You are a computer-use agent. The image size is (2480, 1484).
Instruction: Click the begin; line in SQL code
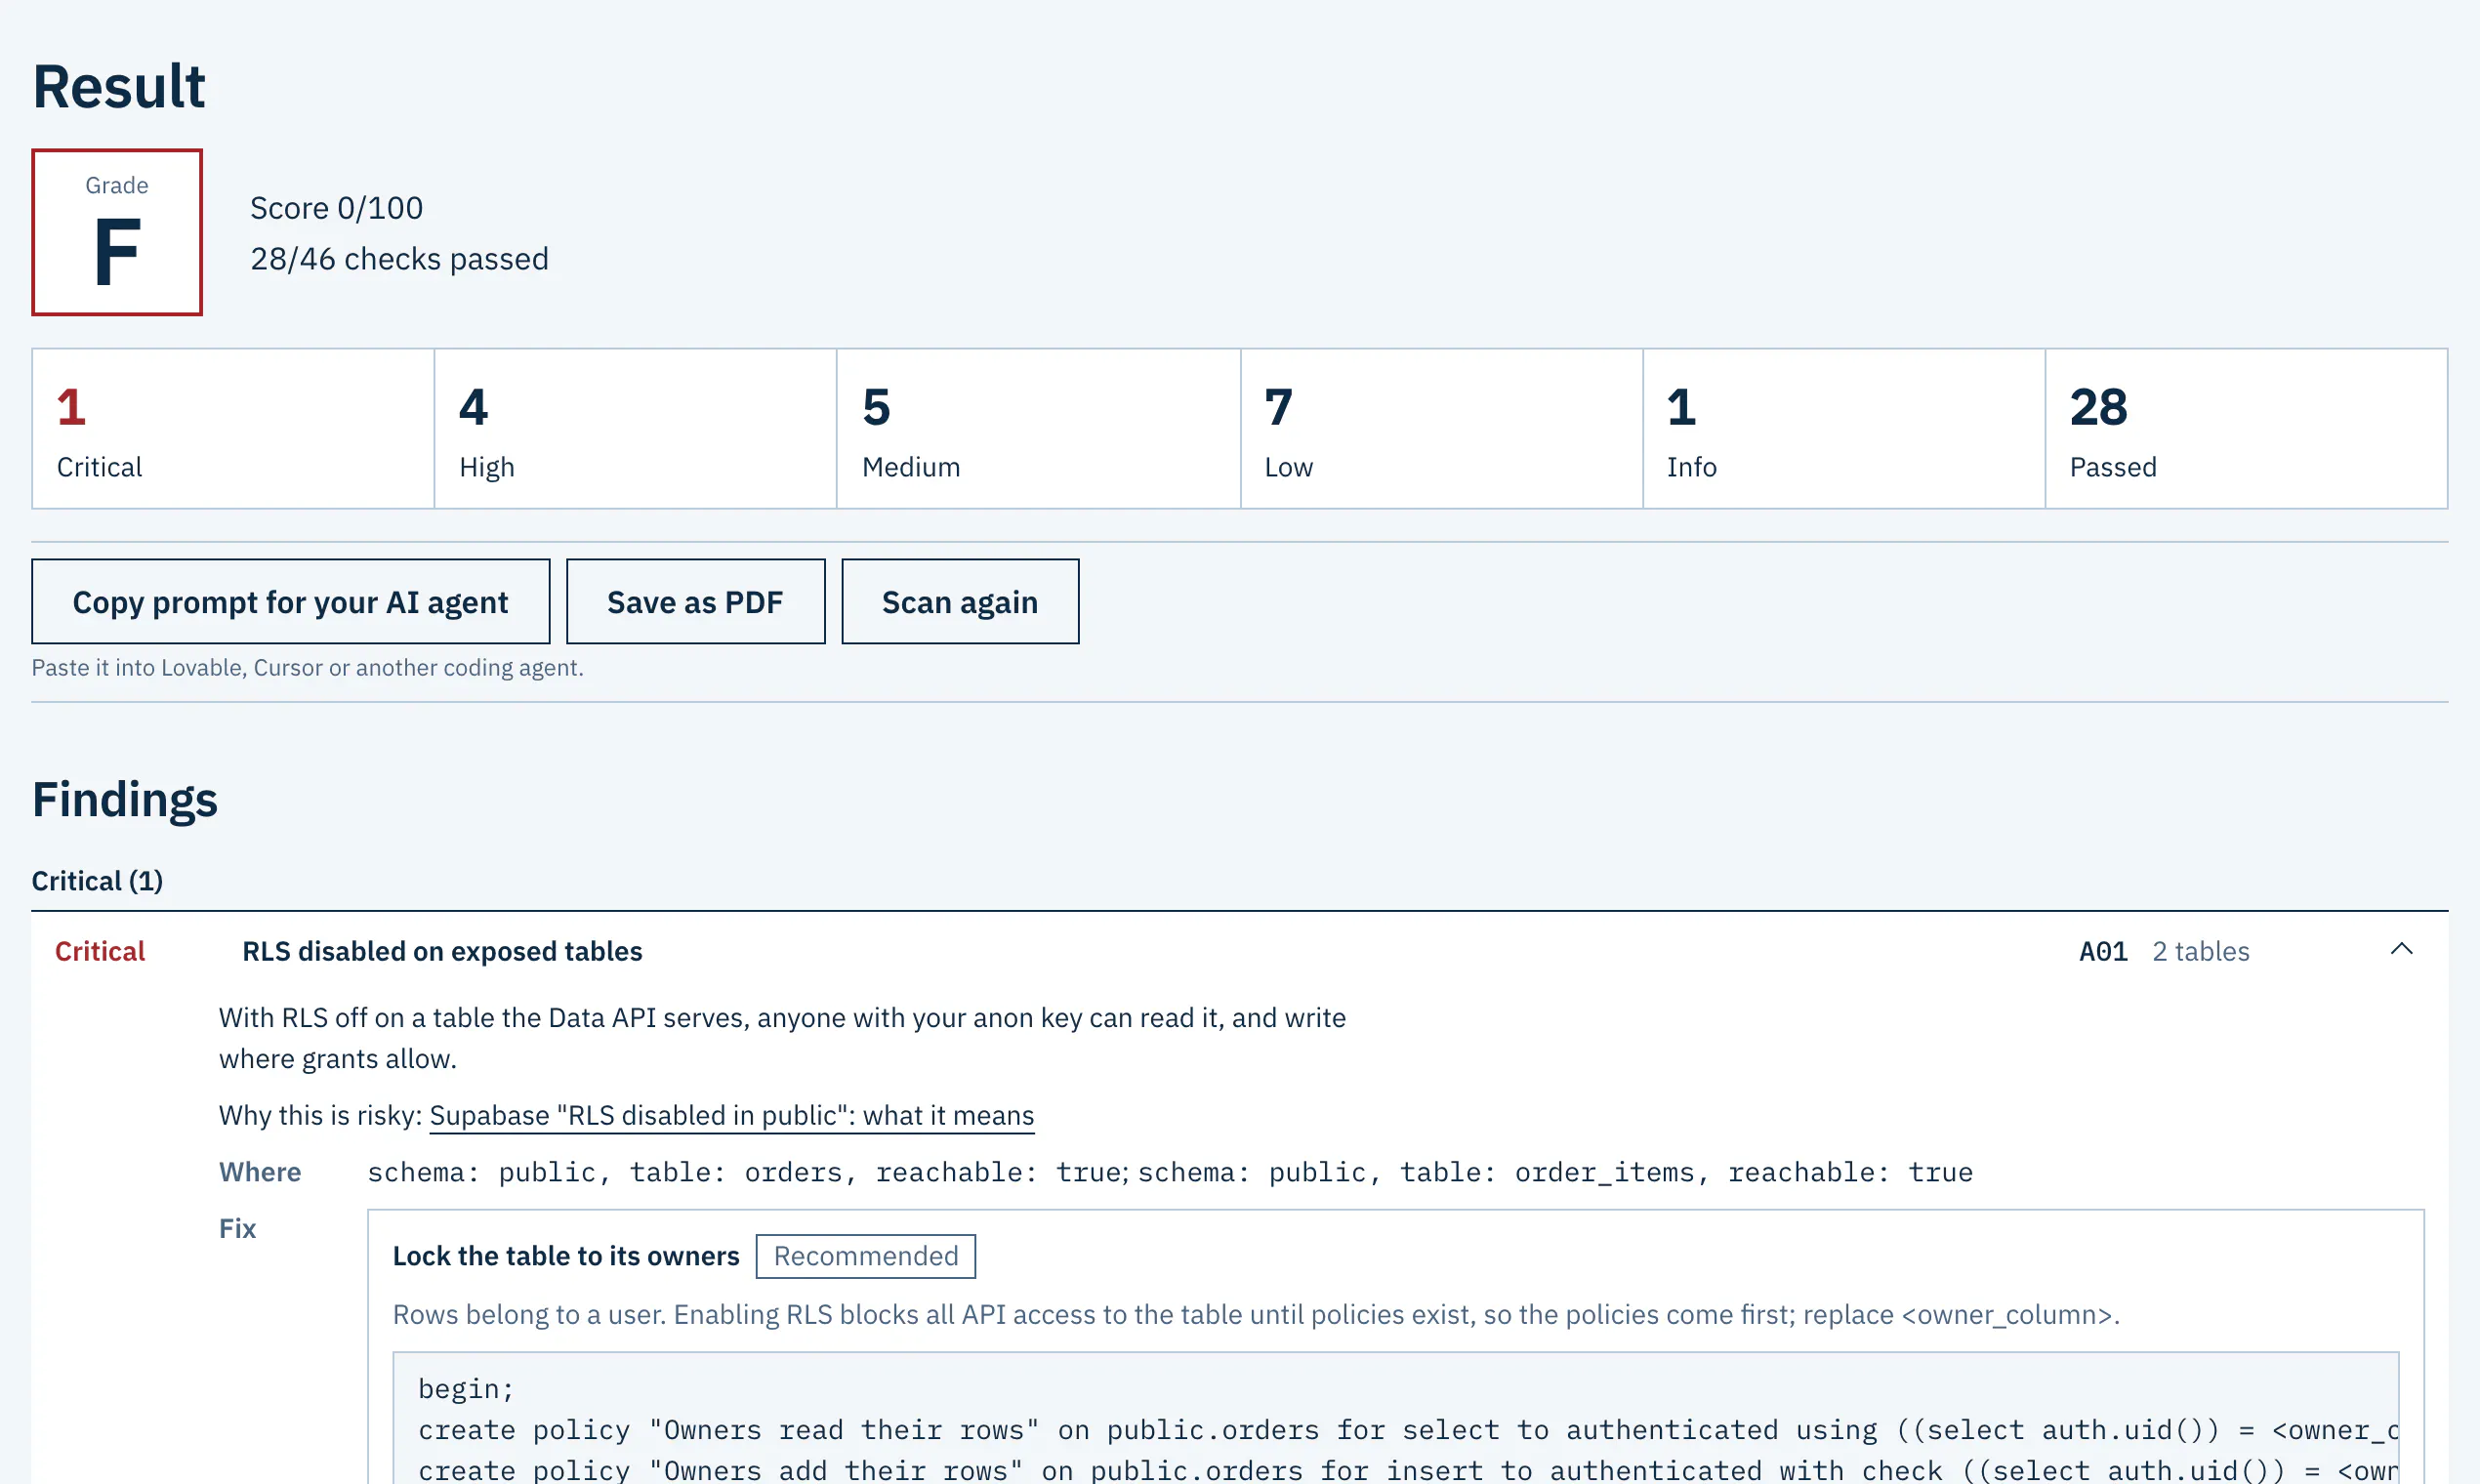click(x=466, y=1389)
